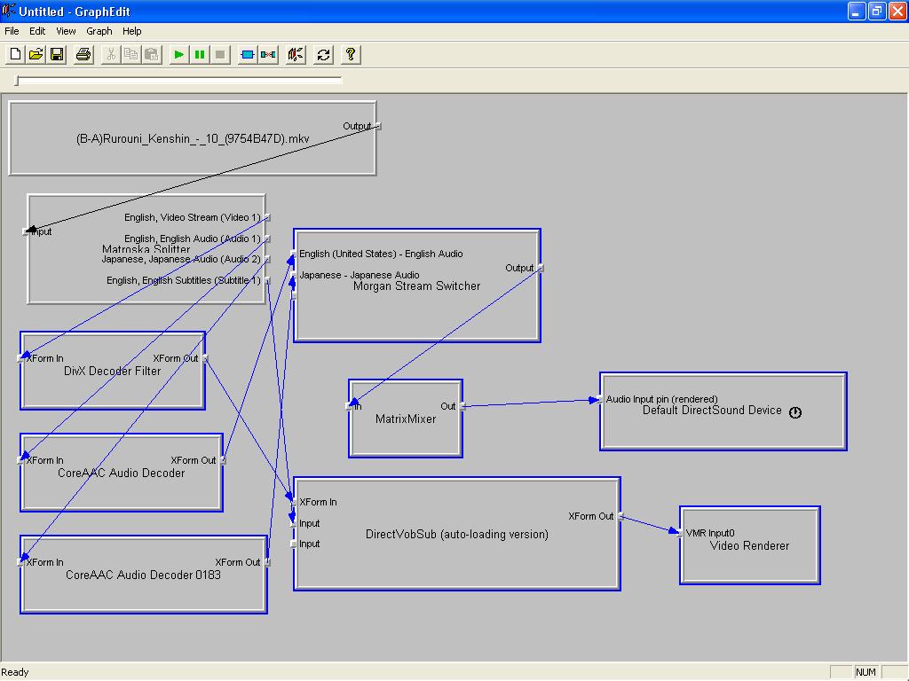Click the NUM status bar indicator
Screen dimensions: 909x681
point(866,672)
